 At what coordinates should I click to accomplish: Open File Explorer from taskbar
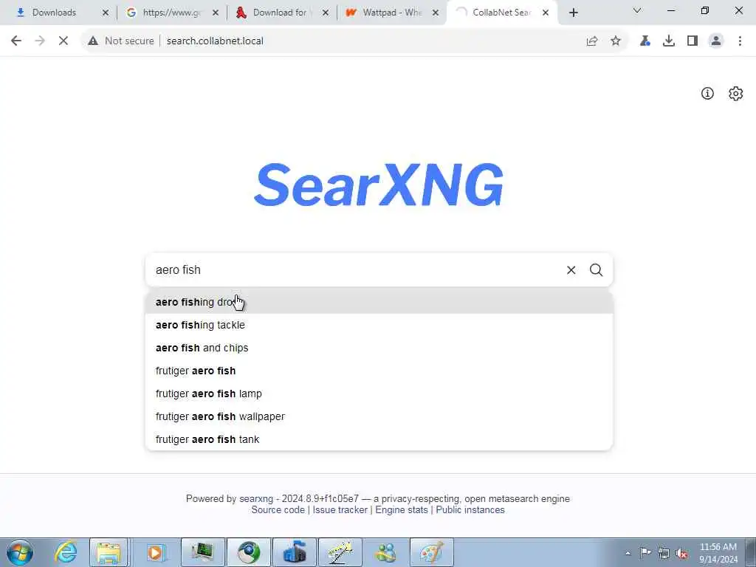pyautogui.click(x=109, y=552)
